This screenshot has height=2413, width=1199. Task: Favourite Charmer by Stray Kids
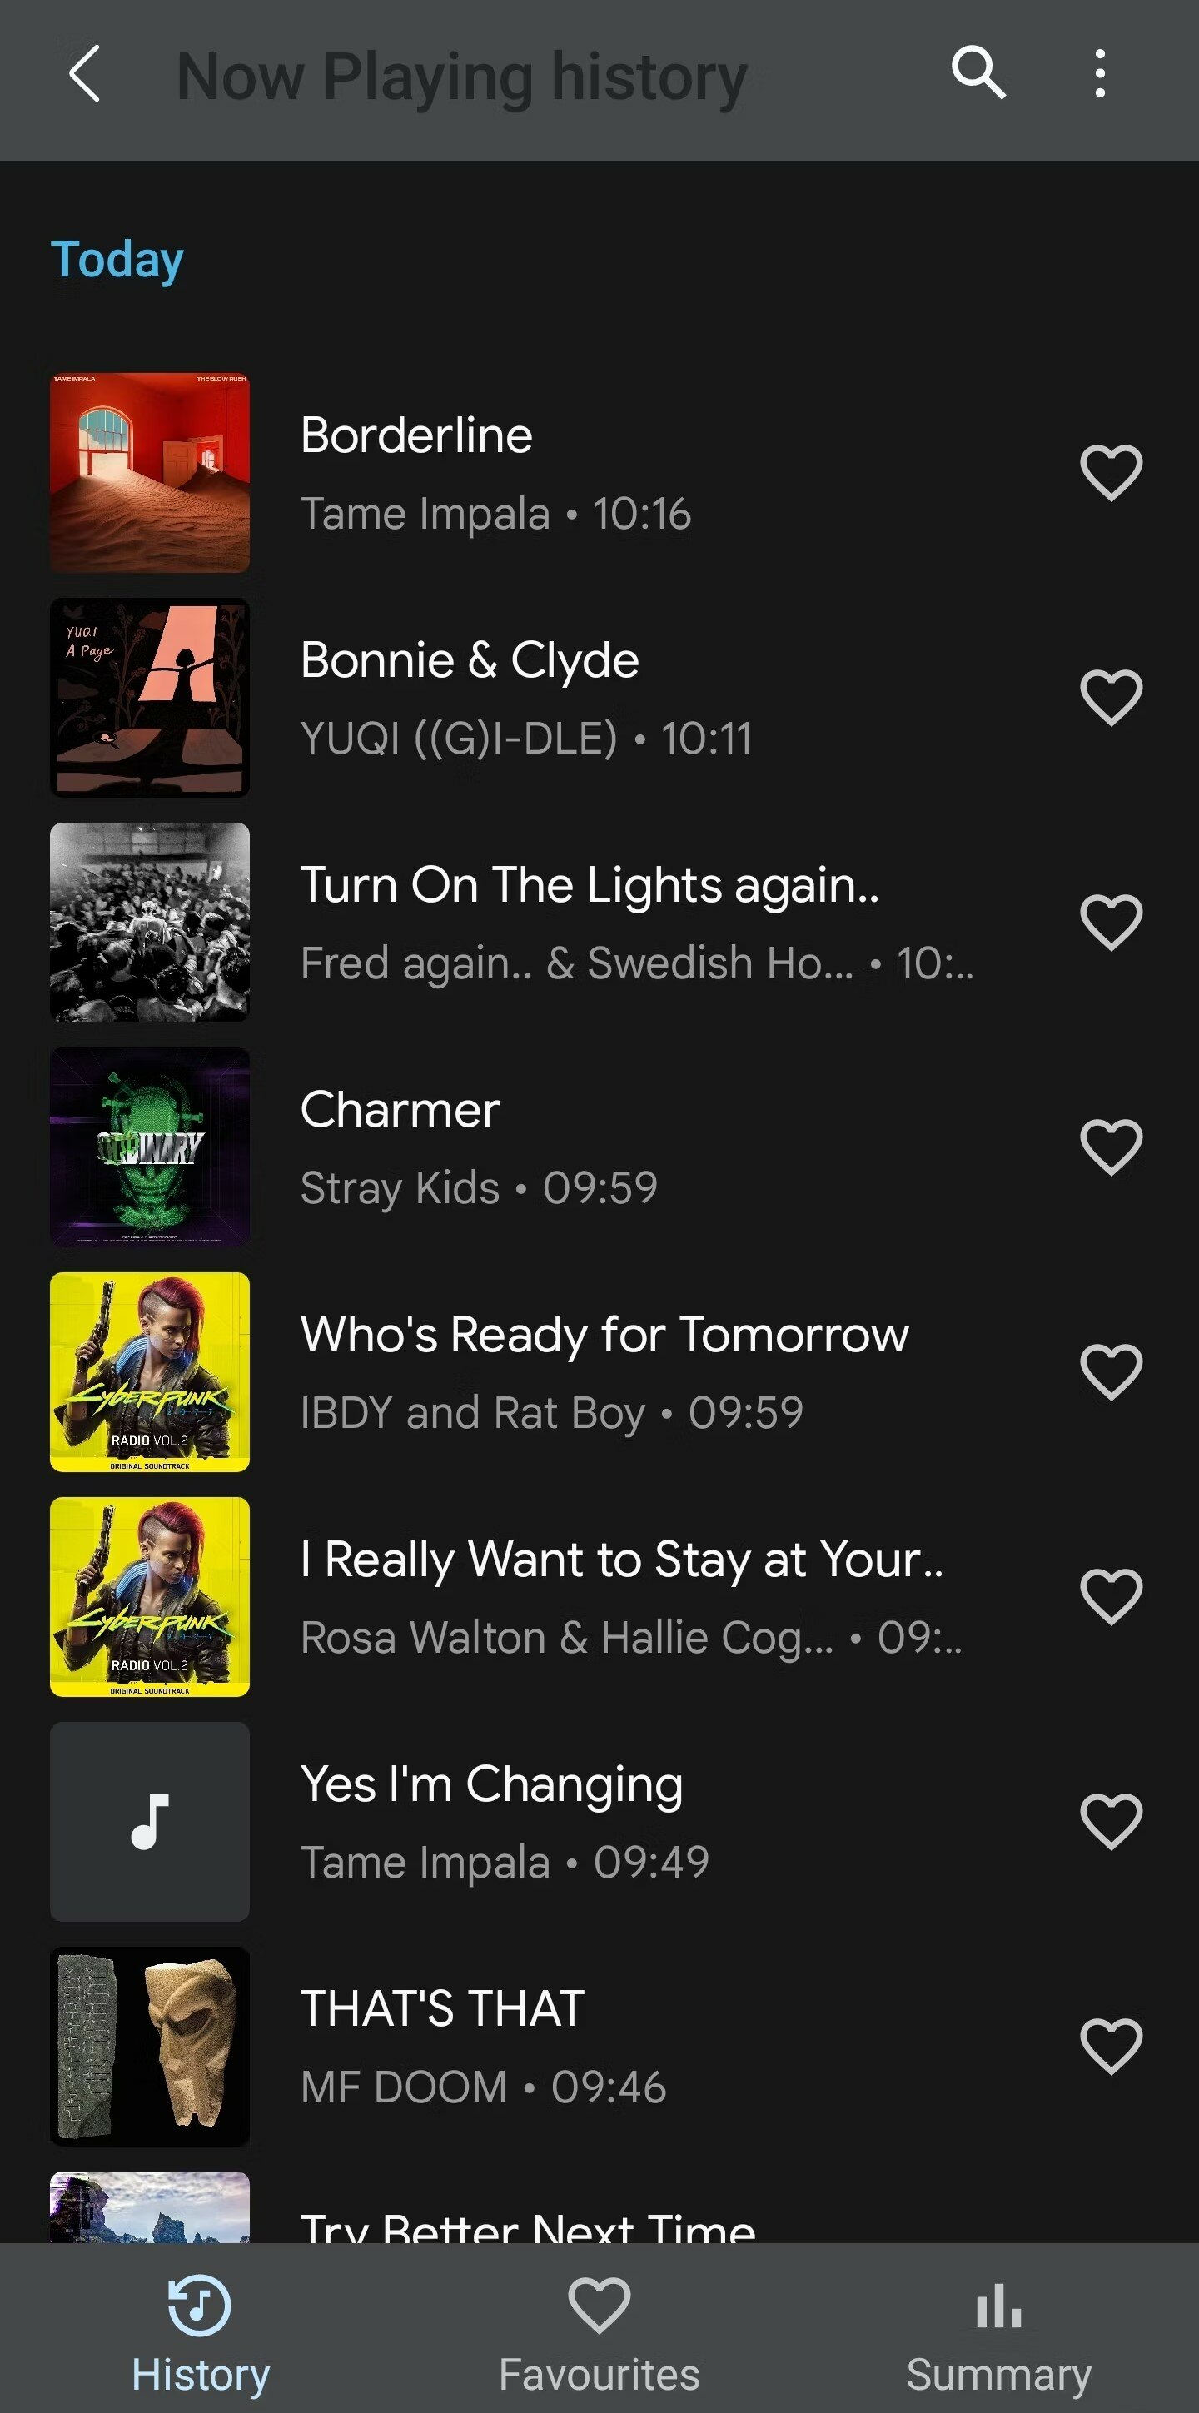1111,1147
